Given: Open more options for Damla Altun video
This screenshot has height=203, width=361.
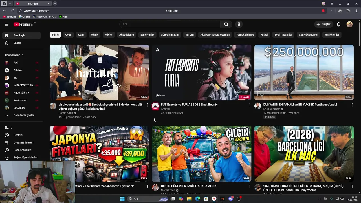Looking at the screenshot, I should pos(147,105).
